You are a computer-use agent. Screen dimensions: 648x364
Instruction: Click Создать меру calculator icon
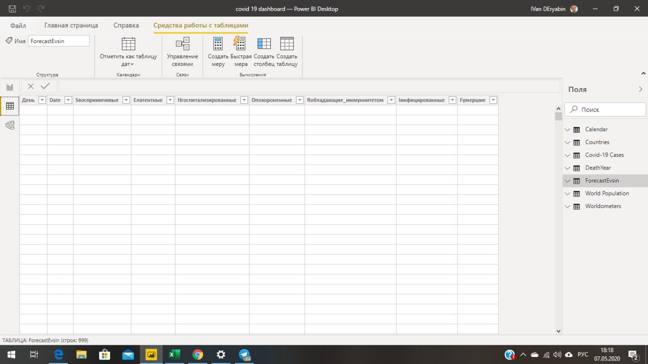click(x=218, y=44)
